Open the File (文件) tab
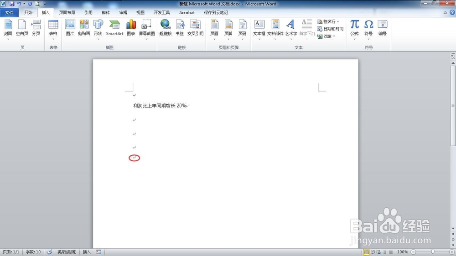 click(9, 12)
